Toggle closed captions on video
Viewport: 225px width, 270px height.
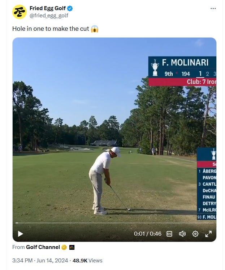pyautogui.click(x=169, y=234)
